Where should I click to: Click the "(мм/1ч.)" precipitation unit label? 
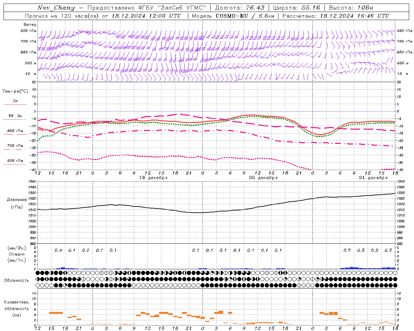(17, 260)
